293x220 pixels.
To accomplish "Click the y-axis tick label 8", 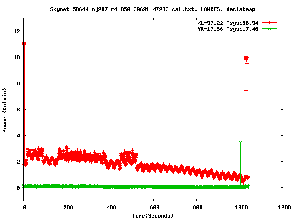I will pos(18,83).
